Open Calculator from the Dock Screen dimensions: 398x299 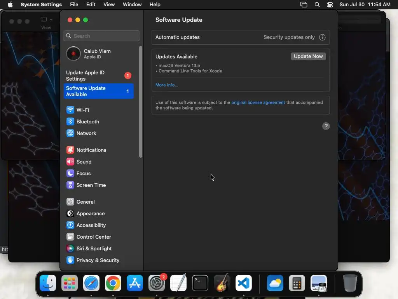[297, 283]
